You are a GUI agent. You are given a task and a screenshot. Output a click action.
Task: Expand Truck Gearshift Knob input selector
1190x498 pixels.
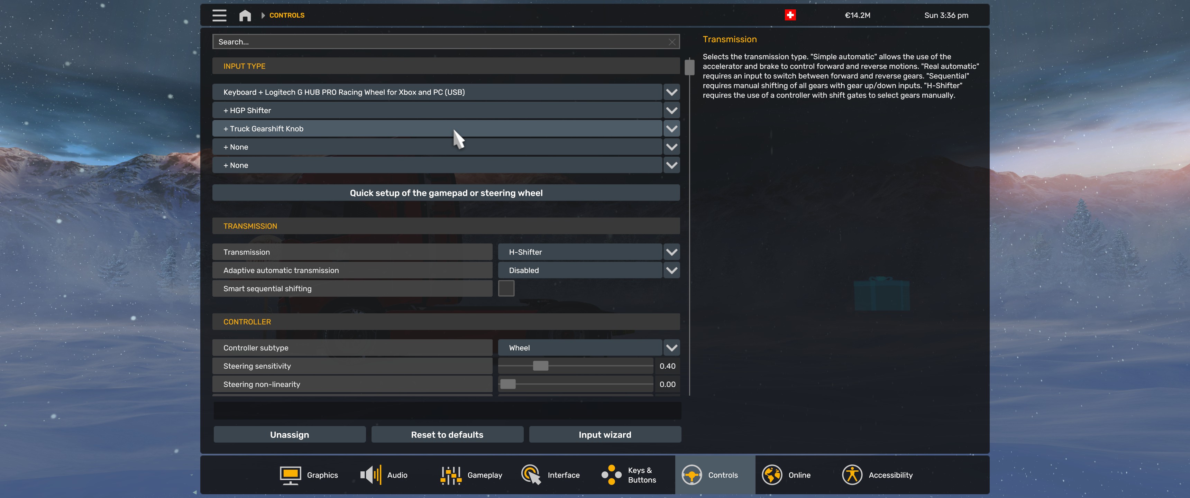tap(670, 128)
